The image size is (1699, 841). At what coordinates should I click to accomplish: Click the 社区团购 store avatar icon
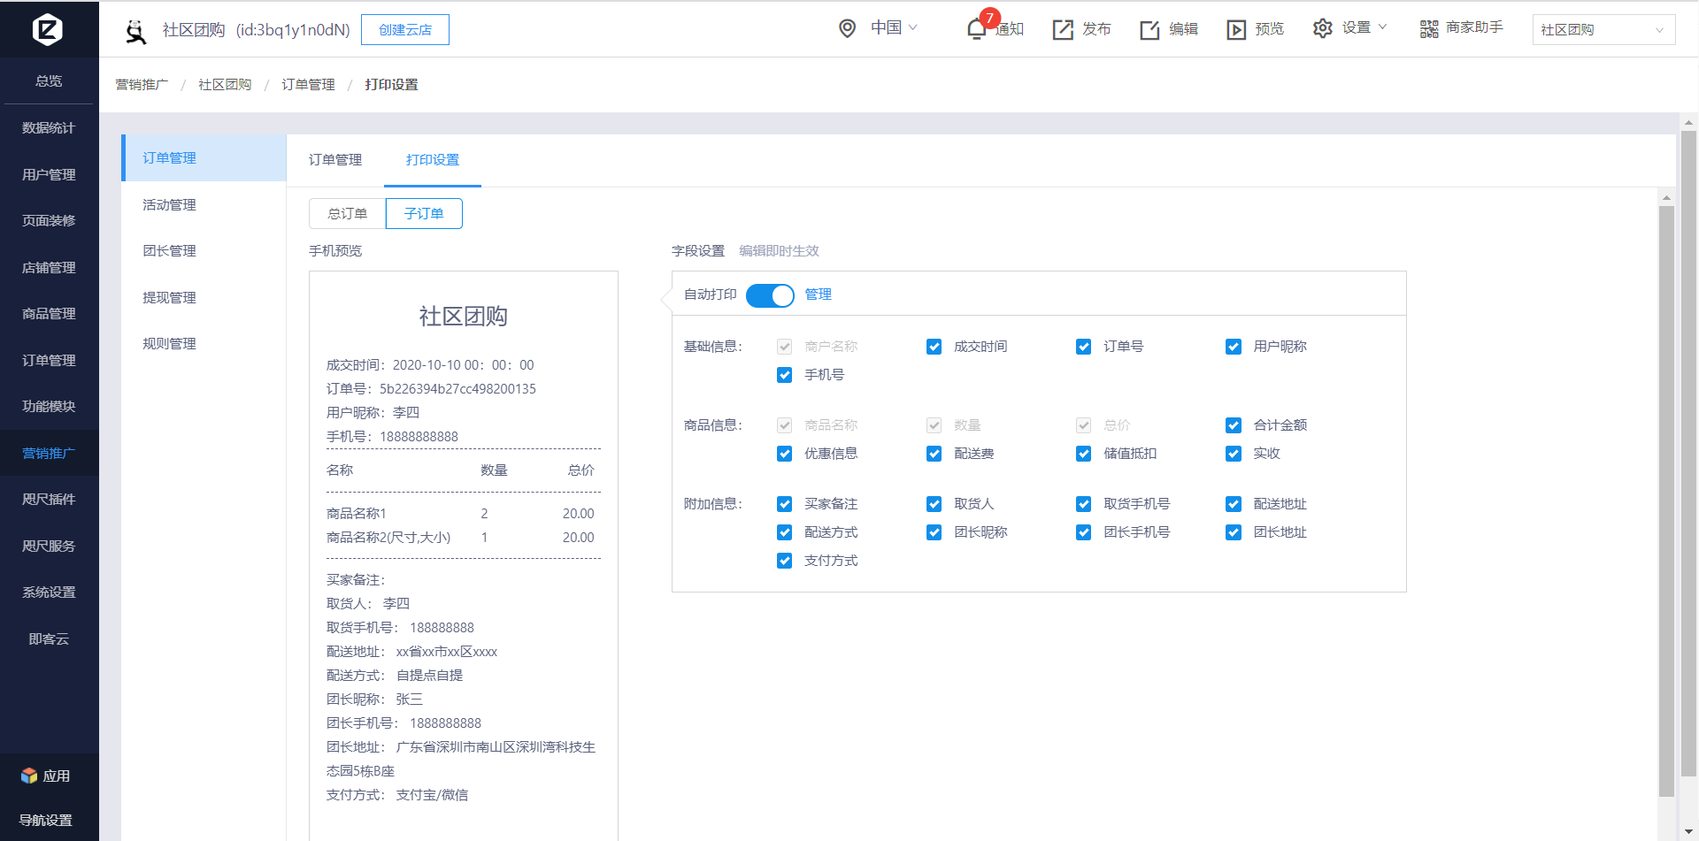point(135,31)
